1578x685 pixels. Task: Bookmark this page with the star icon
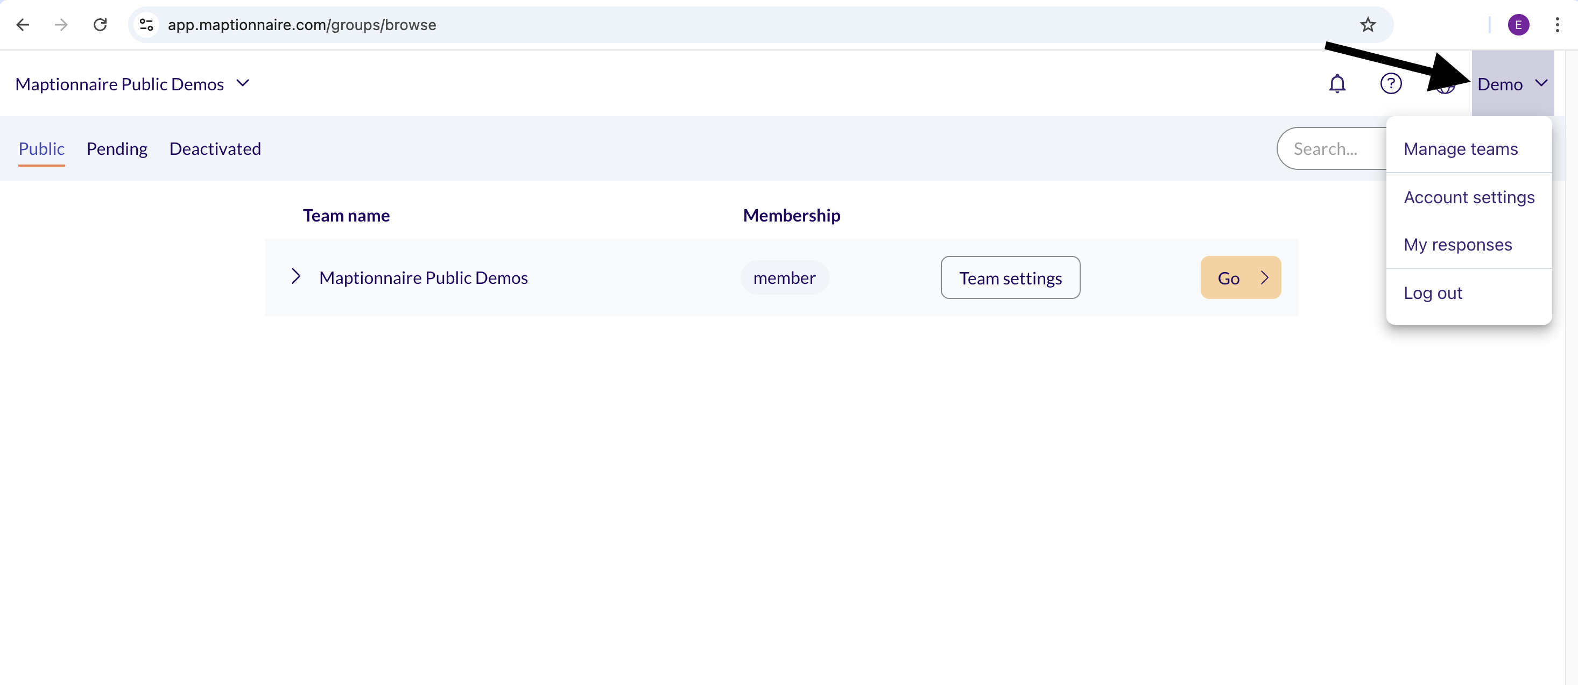[1368, 25]
